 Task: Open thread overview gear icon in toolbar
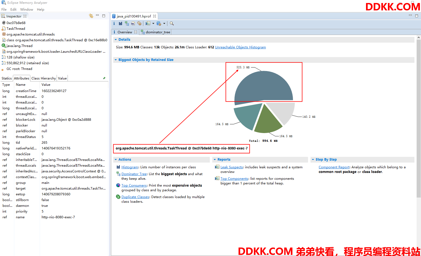click(140, 23)
